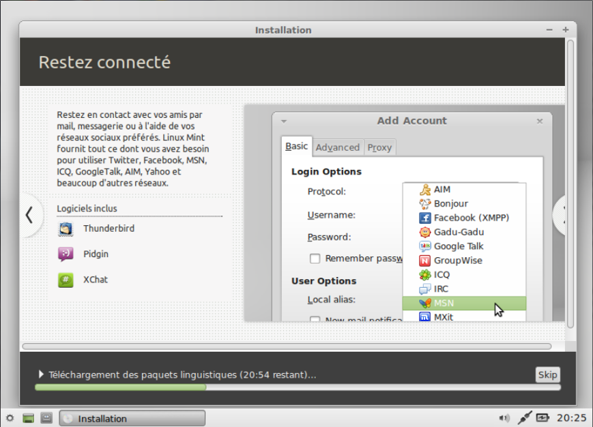Click the Password: label
The width and height of the screenshot is (593, 427).
(x=329, y=237)
